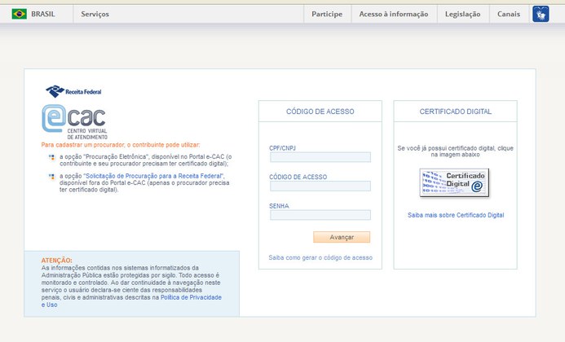Click the e-CAC Centro Virtual logo
The width and height of the screenshot is (565, 342).
pyautogui.click(x=74, y=121)
